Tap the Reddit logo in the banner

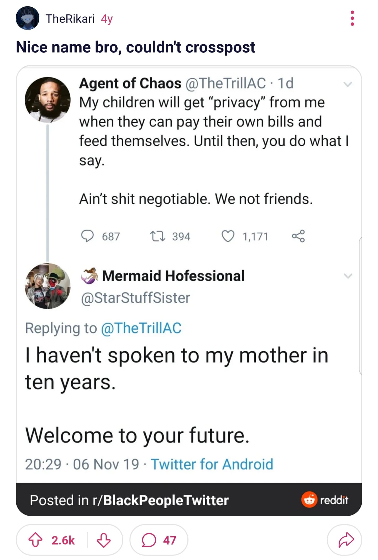[x=325, y=500]
